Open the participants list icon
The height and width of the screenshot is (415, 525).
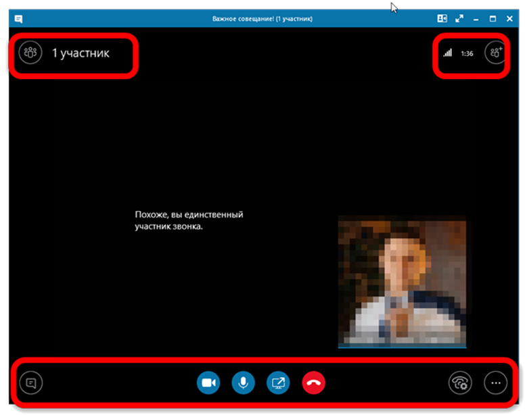click(x=30, y=53)
